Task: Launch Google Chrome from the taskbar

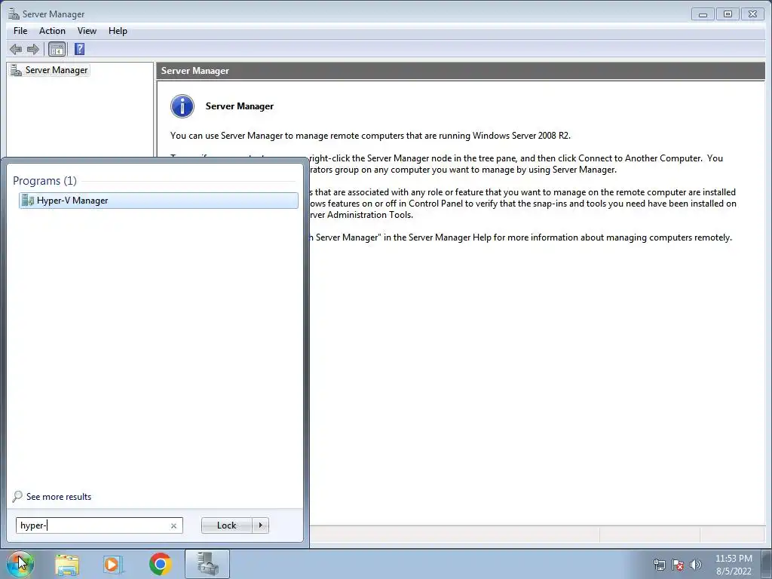Action: pos(160,564)
